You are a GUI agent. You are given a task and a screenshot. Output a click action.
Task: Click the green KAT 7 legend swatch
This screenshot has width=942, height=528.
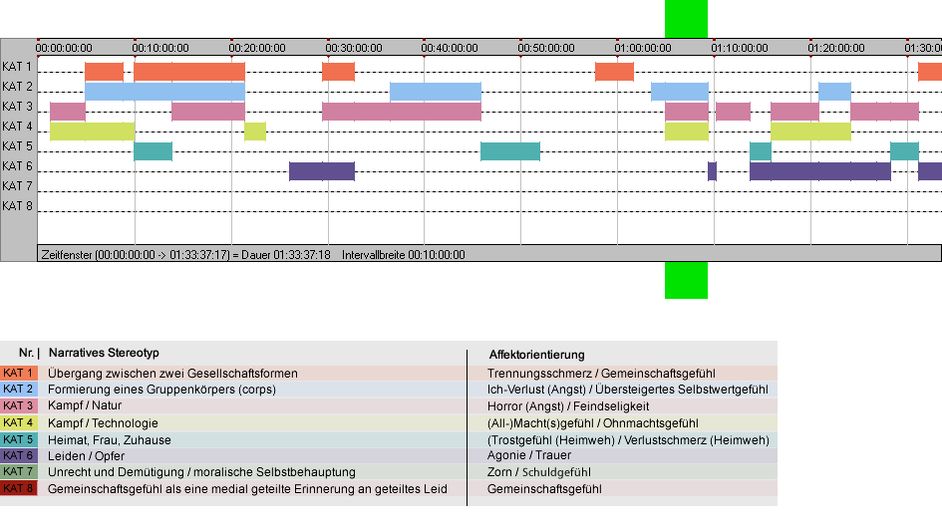[19, 471]
